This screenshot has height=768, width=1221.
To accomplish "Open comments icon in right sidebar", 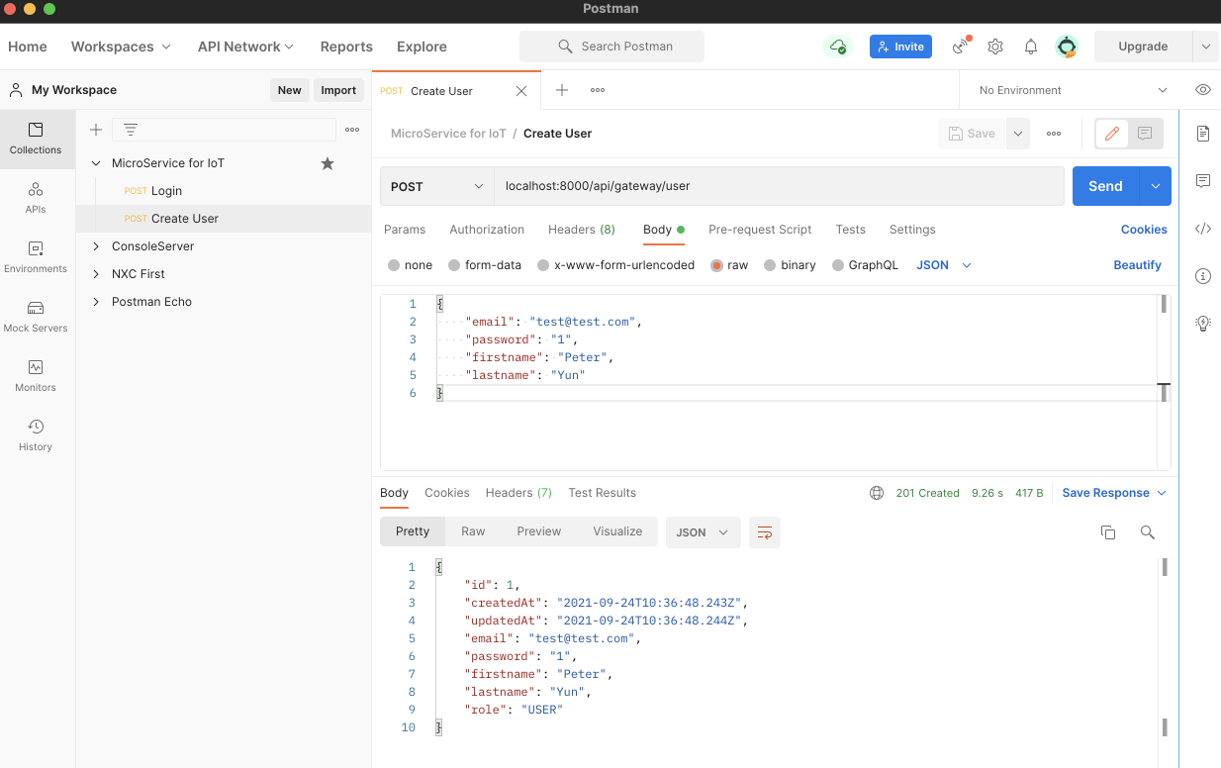I will (1203, 181).
